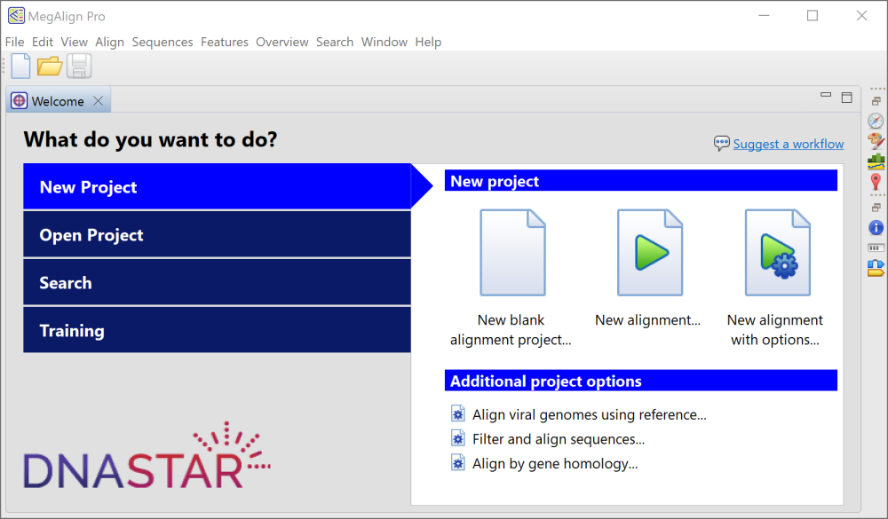
Task: Click the New alignment... label
Action: coord(648,319)
